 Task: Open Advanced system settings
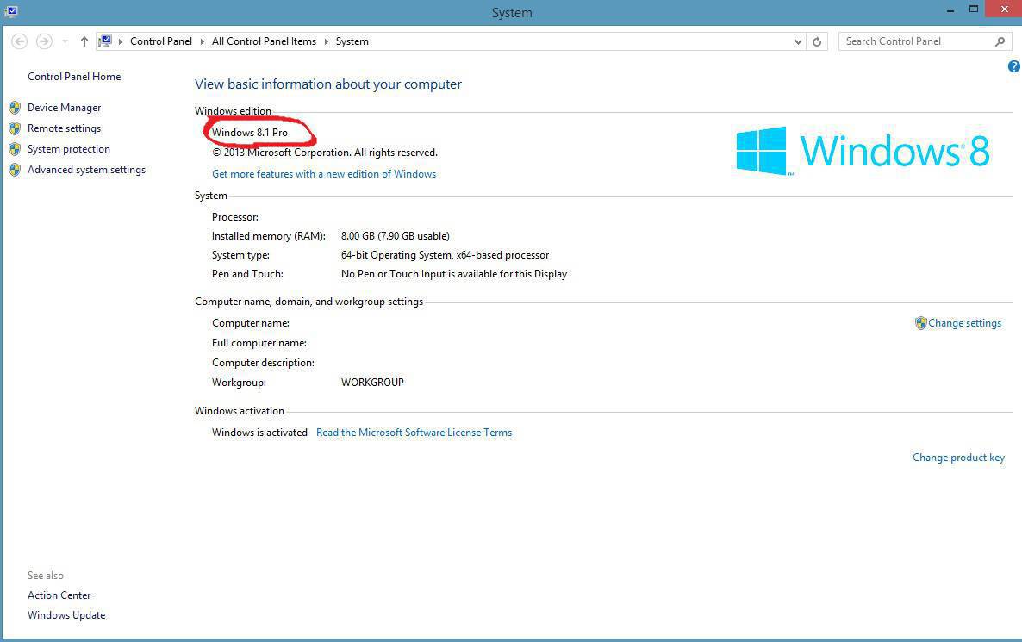point(87,170)
